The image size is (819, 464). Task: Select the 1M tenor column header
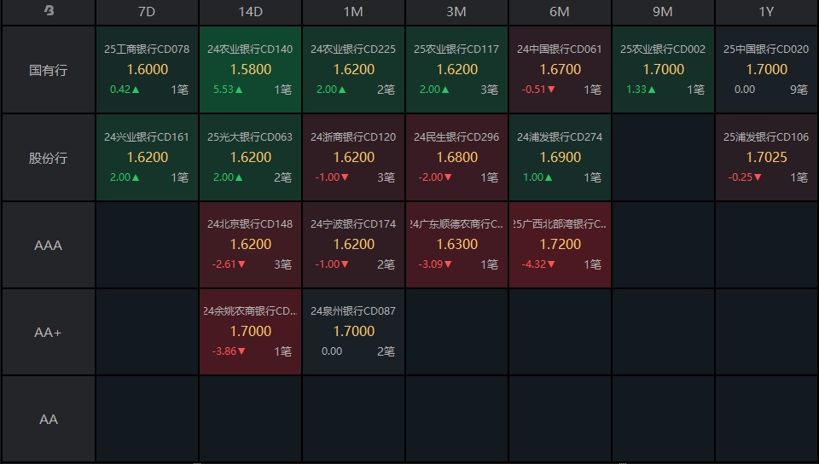coord(353,12)
